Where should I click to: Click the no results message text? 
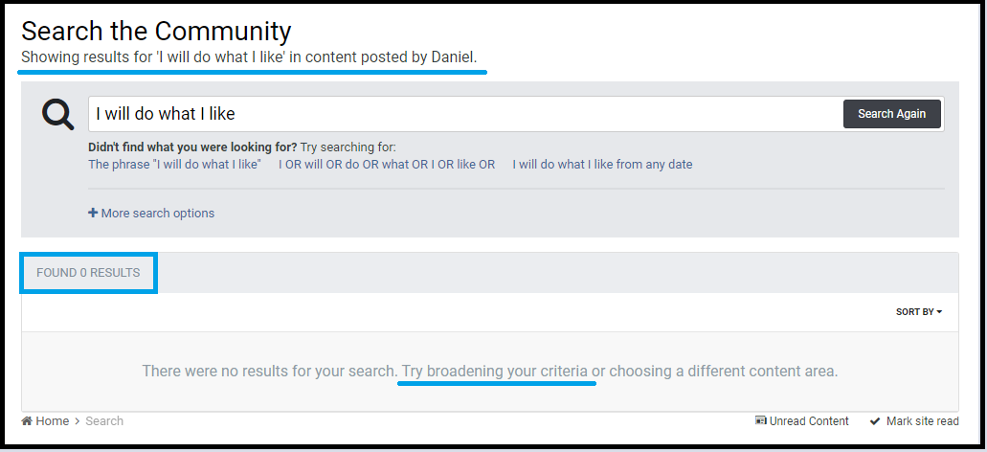490,371
